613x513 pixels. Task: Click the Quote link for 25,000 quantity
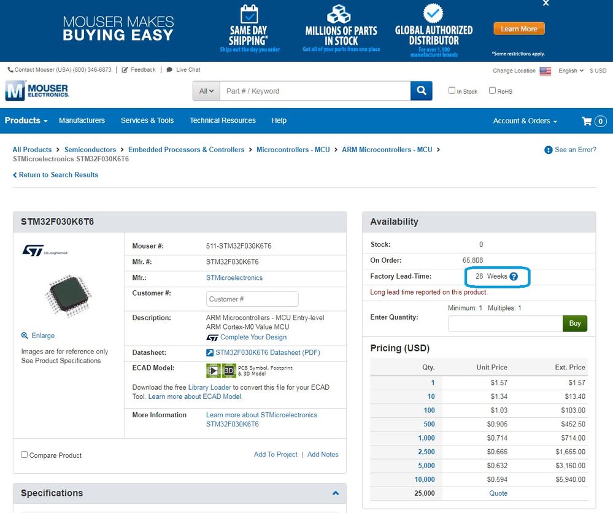[x=498, y=493]
